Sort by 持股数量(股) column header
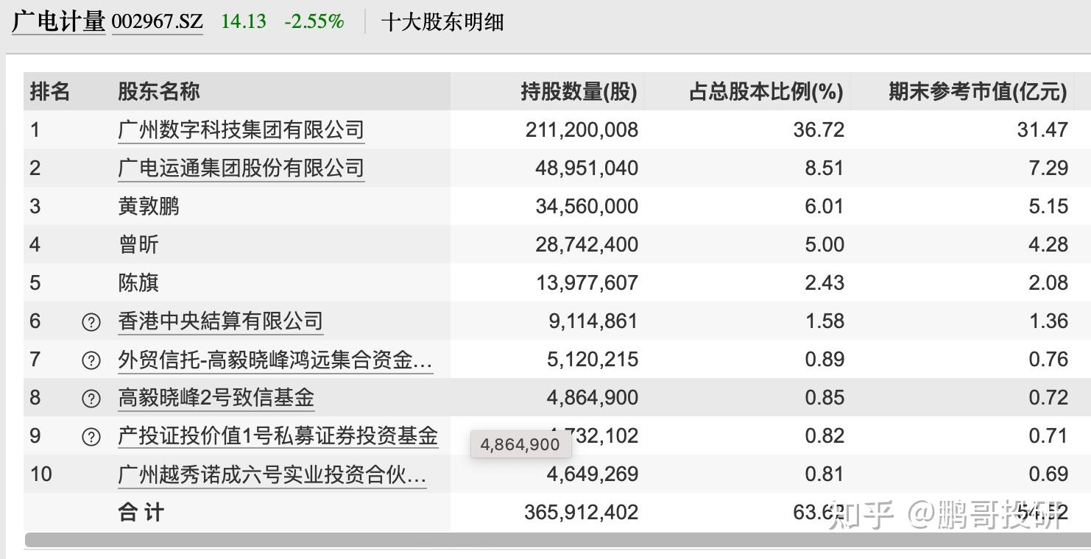This screenshot has height=559, width=1091. pos(579,92)
